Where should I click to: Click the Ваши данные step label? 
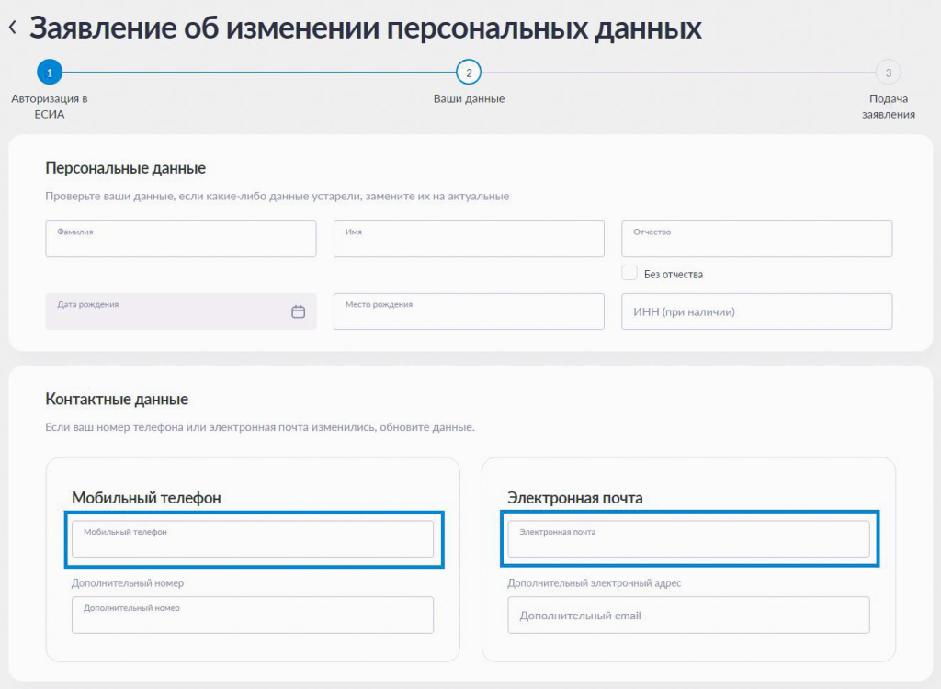pyautogui.click(x=469, y=99)
